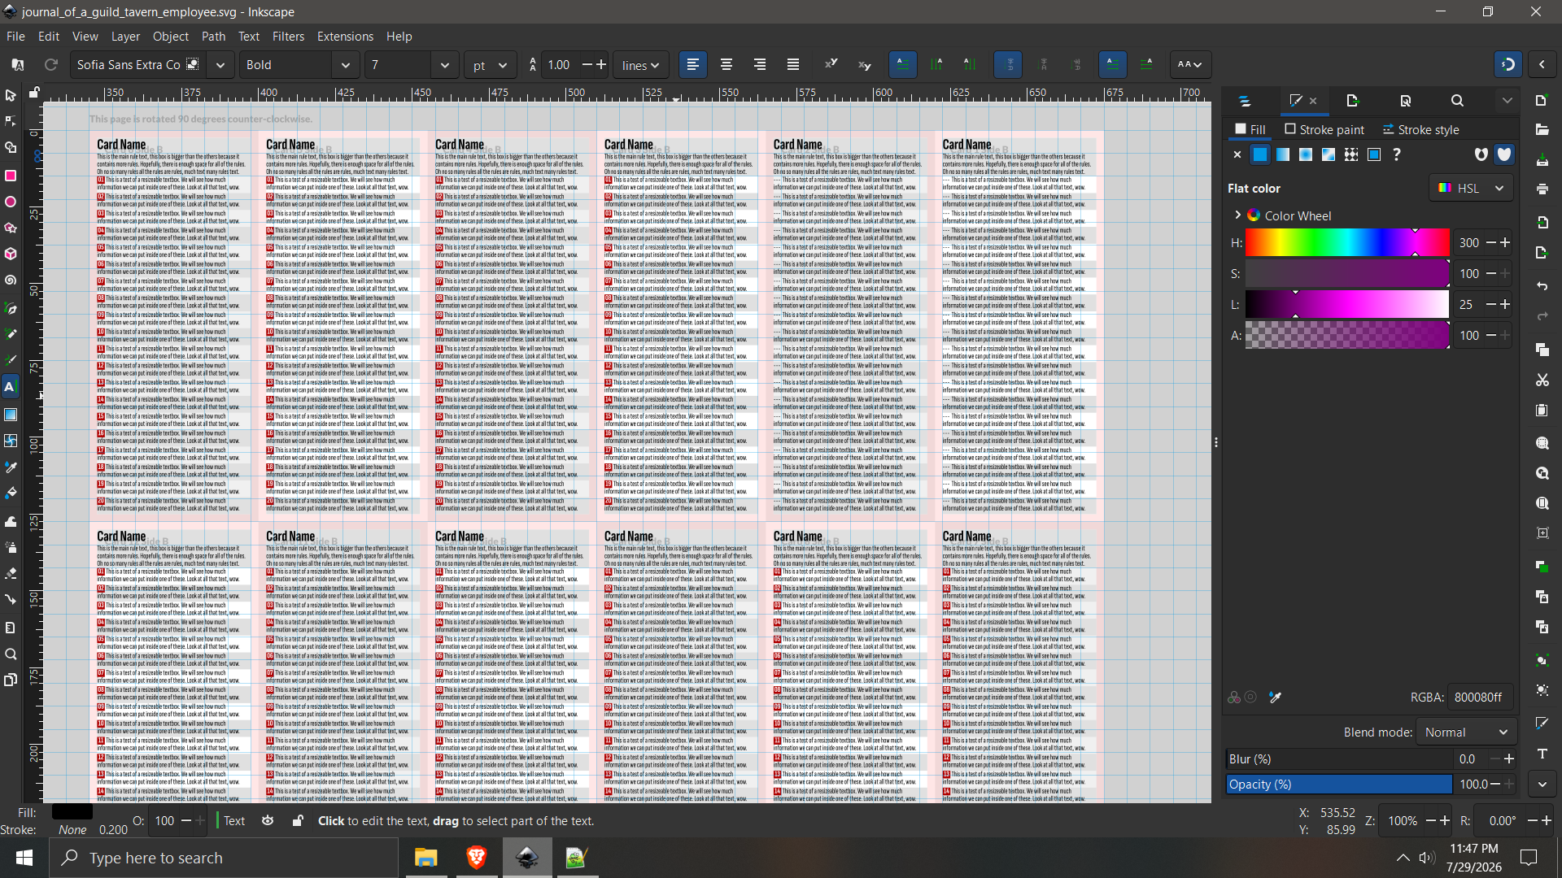The image size is (1562, 878).
Task: Open the pt unit dropdown
Action: [x=491, y=65]
